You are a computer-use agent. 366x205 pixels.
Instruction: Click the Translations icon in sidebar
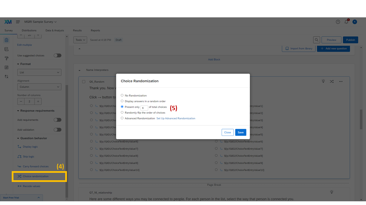click(6, 76)
